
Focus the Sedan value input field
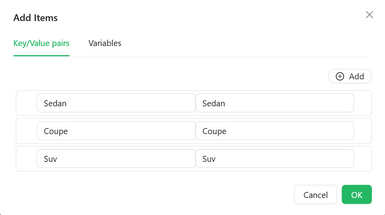[x=275, y=103]
